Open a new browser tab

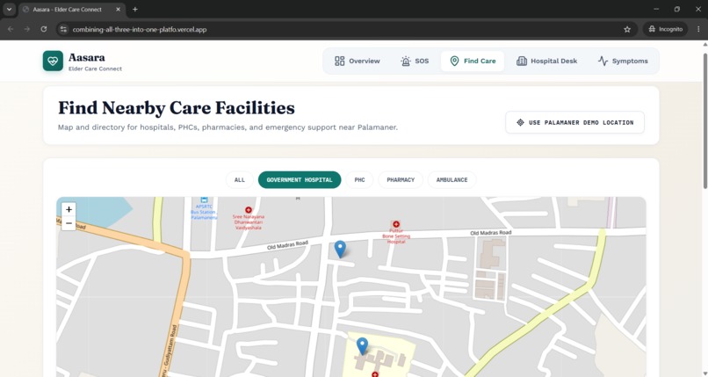[135, 9]
